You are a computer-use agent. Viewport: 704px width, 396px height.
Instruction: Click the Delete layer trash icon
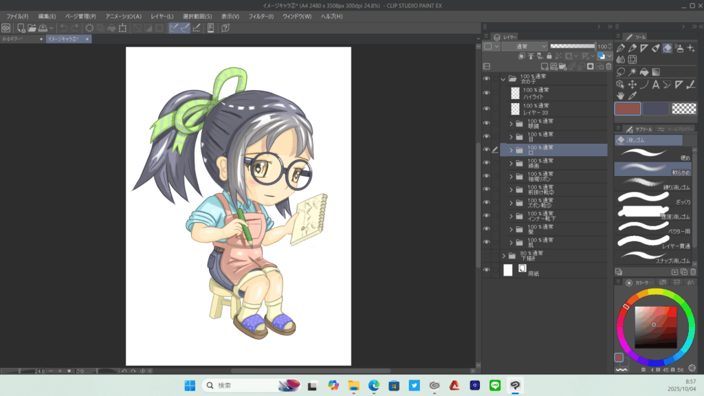608,67
